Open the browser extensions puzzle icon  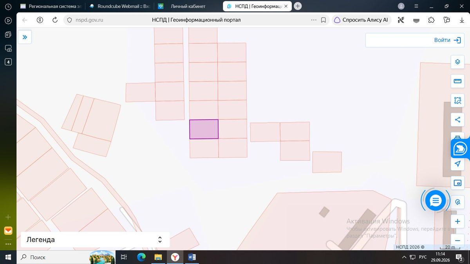(x=431, y=20)
